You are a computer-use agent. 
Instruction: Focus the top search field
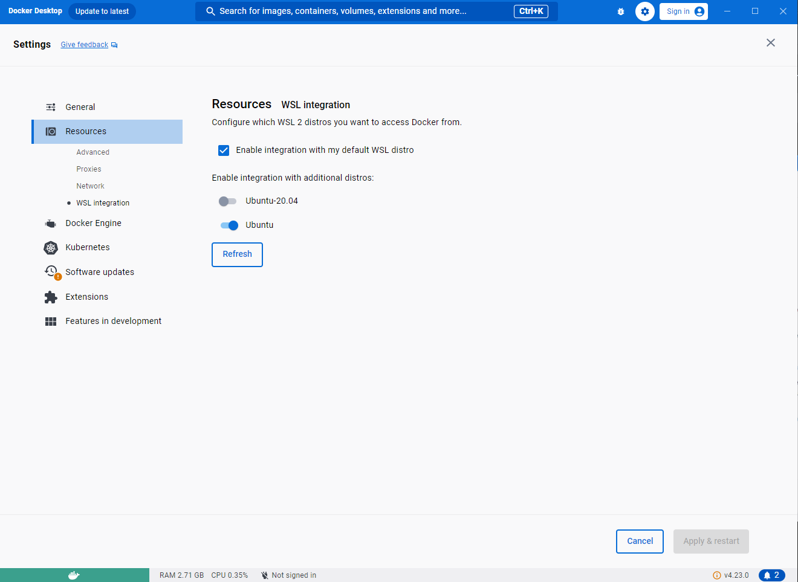tap(377, 11)
